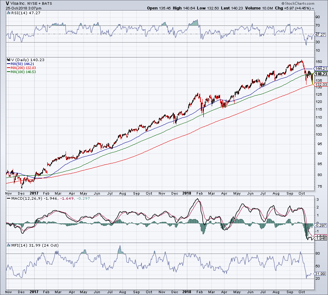
Task: Click the 2018 label on the MFI panel date axis
Action: coord(187,292)
